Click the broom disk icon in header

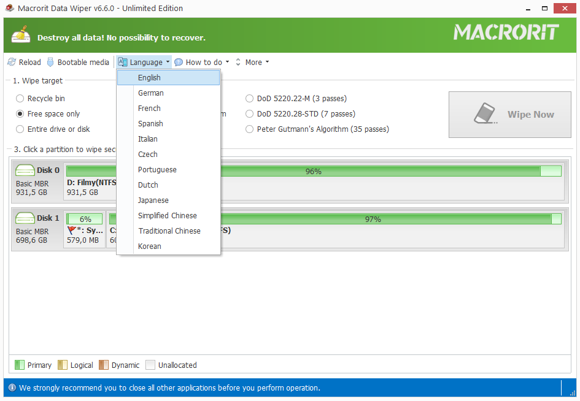point(21,34)
